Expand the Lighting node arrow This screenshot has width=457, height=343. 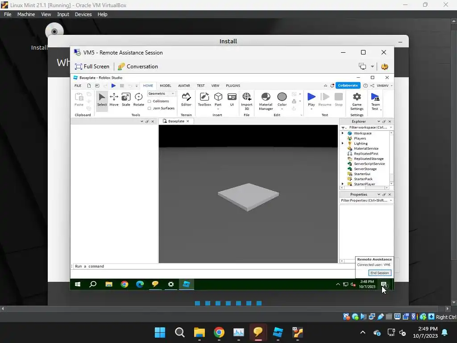click(343, 143)
